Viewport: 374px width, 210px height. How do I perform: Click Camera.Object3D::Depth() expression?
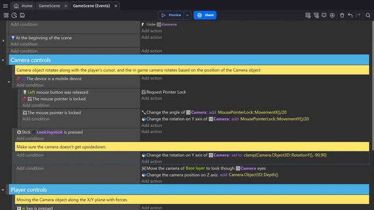253,175
